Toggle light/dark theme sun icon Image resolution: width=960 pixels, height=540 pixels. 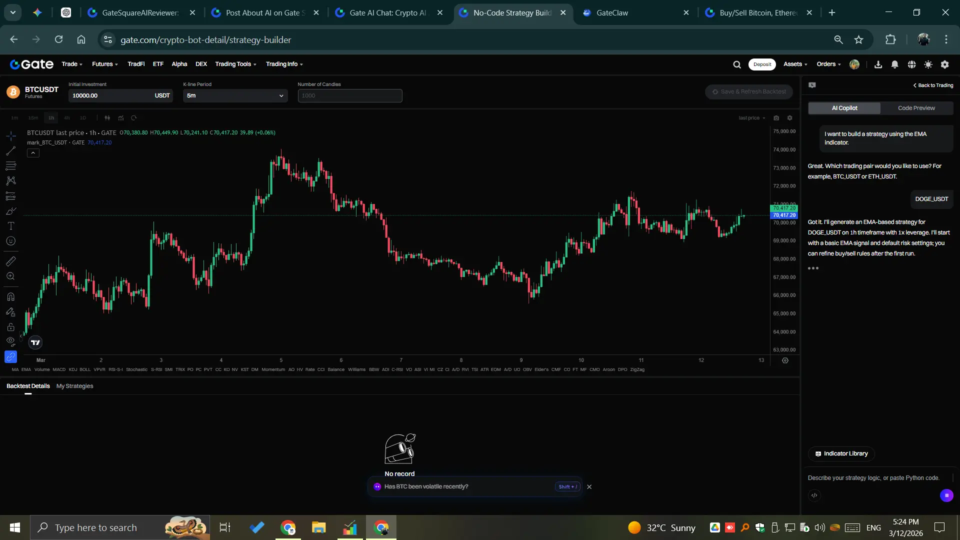928,64
